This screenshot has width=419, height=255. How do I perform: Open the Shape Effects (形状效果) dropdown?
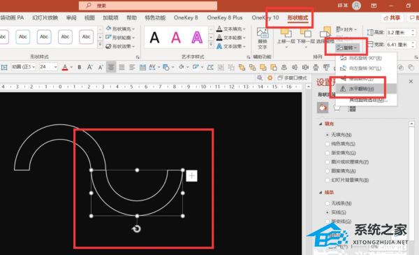tap(120, 46)
